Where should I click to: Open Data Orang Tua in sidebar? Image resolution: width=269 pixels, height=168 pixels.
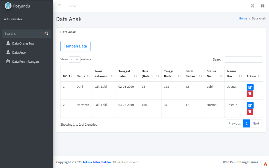point(23,43)
